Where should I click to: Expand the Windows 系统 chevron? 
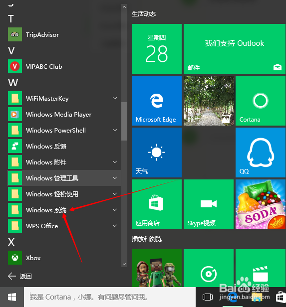tap(115, 210)
